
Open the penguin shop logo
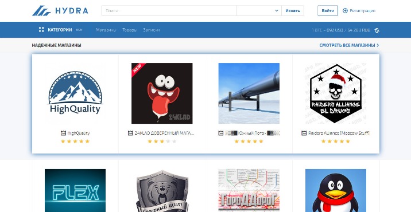(335, 191)
